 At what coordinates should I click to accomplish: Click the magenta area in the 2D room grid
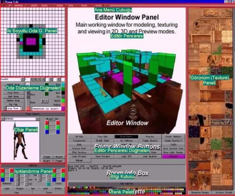(x=31, y=41)
